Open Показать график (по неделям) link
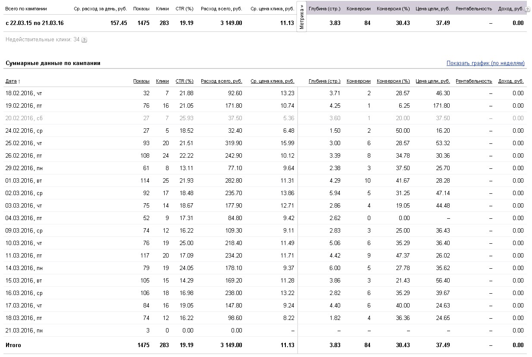The image size is (532, 357). pos(485,63)
